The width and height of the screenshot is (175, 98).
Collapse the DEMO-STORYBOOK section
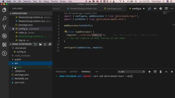click(x=11, y=44)
